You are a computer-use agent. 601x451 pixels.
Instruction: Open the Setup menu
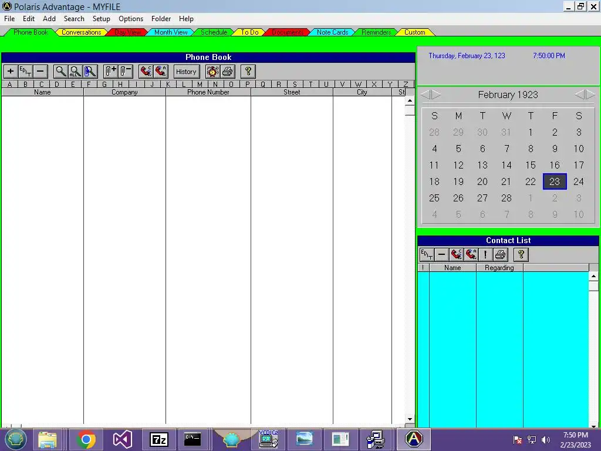tap(101, 19)
